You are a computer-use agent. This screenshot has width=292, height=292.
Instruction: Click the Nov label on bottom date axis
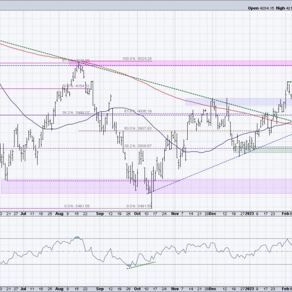coord(175,289)
